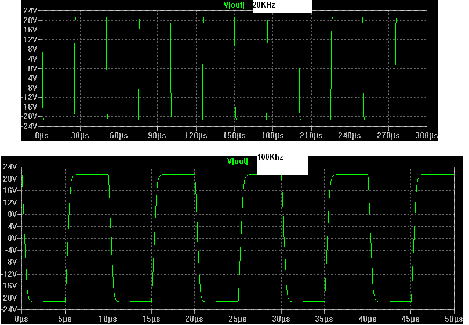469x325 pixels.
Task: Click the 40µs time axis label
Action: (368, 319)
